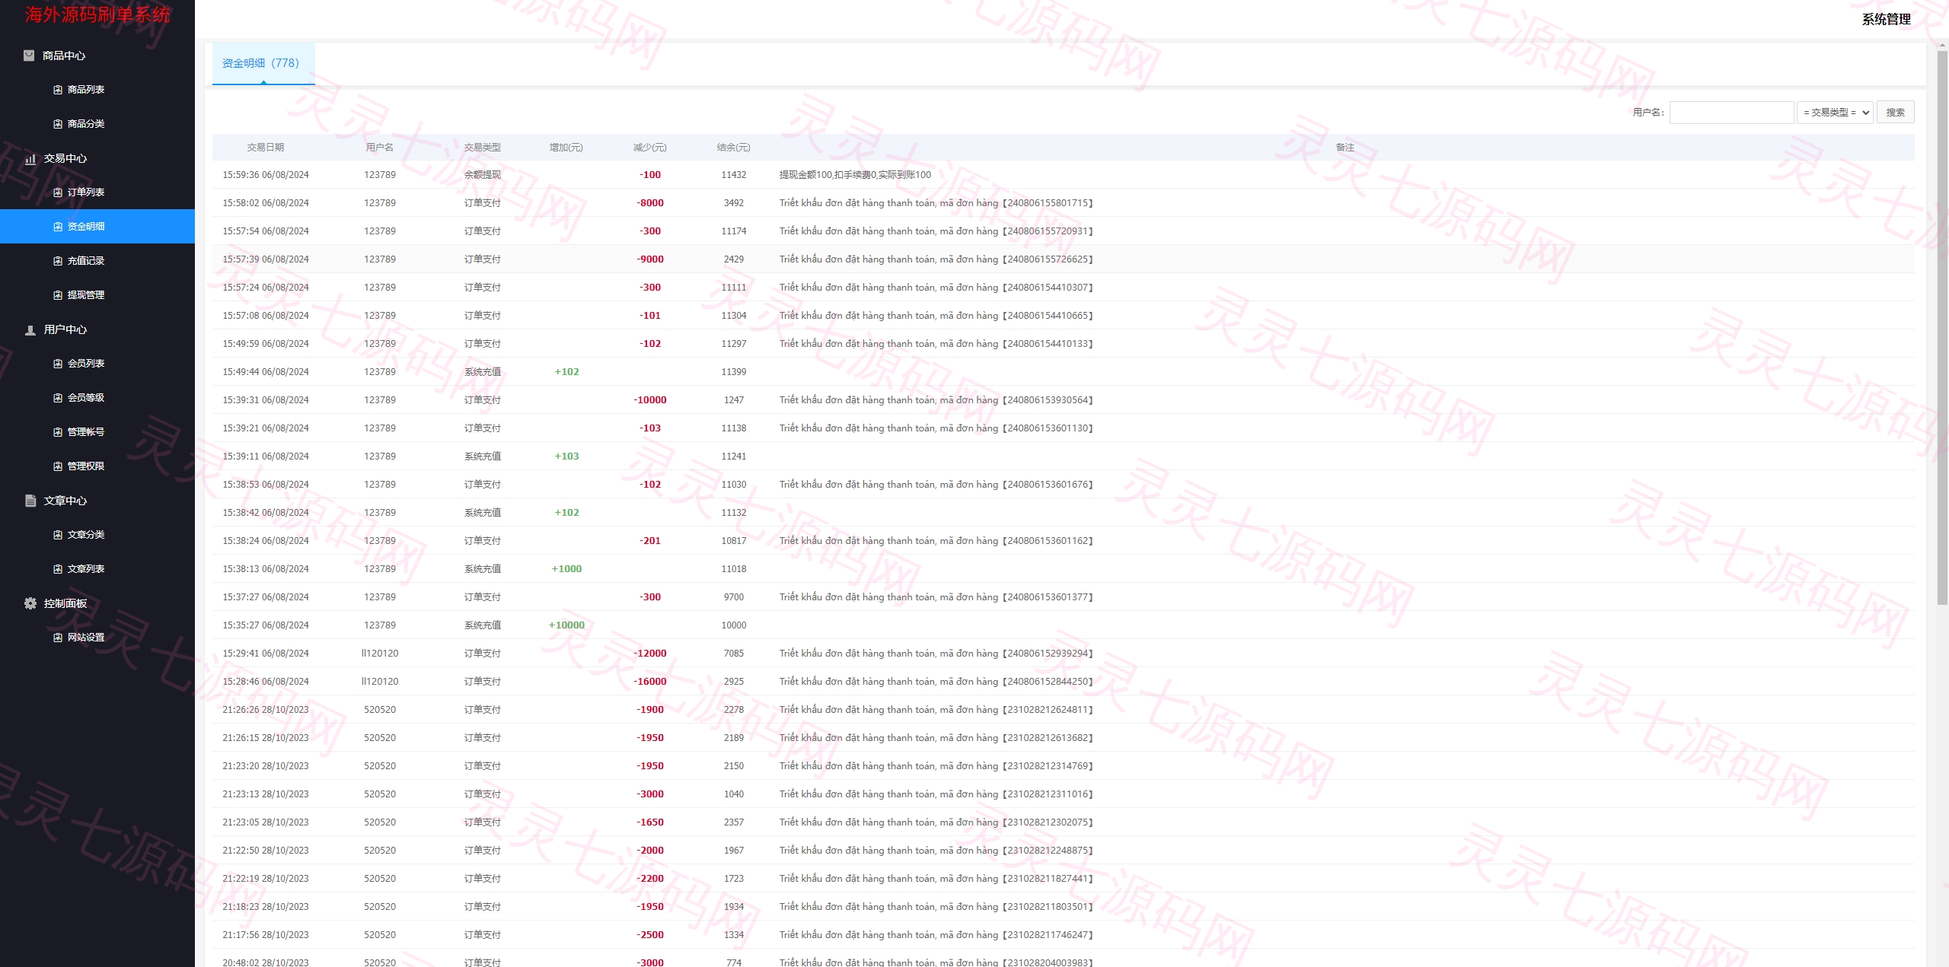Click the icon beside 商品列表
The height and width of the screenshot is (967, 1949).
point(58,90)
